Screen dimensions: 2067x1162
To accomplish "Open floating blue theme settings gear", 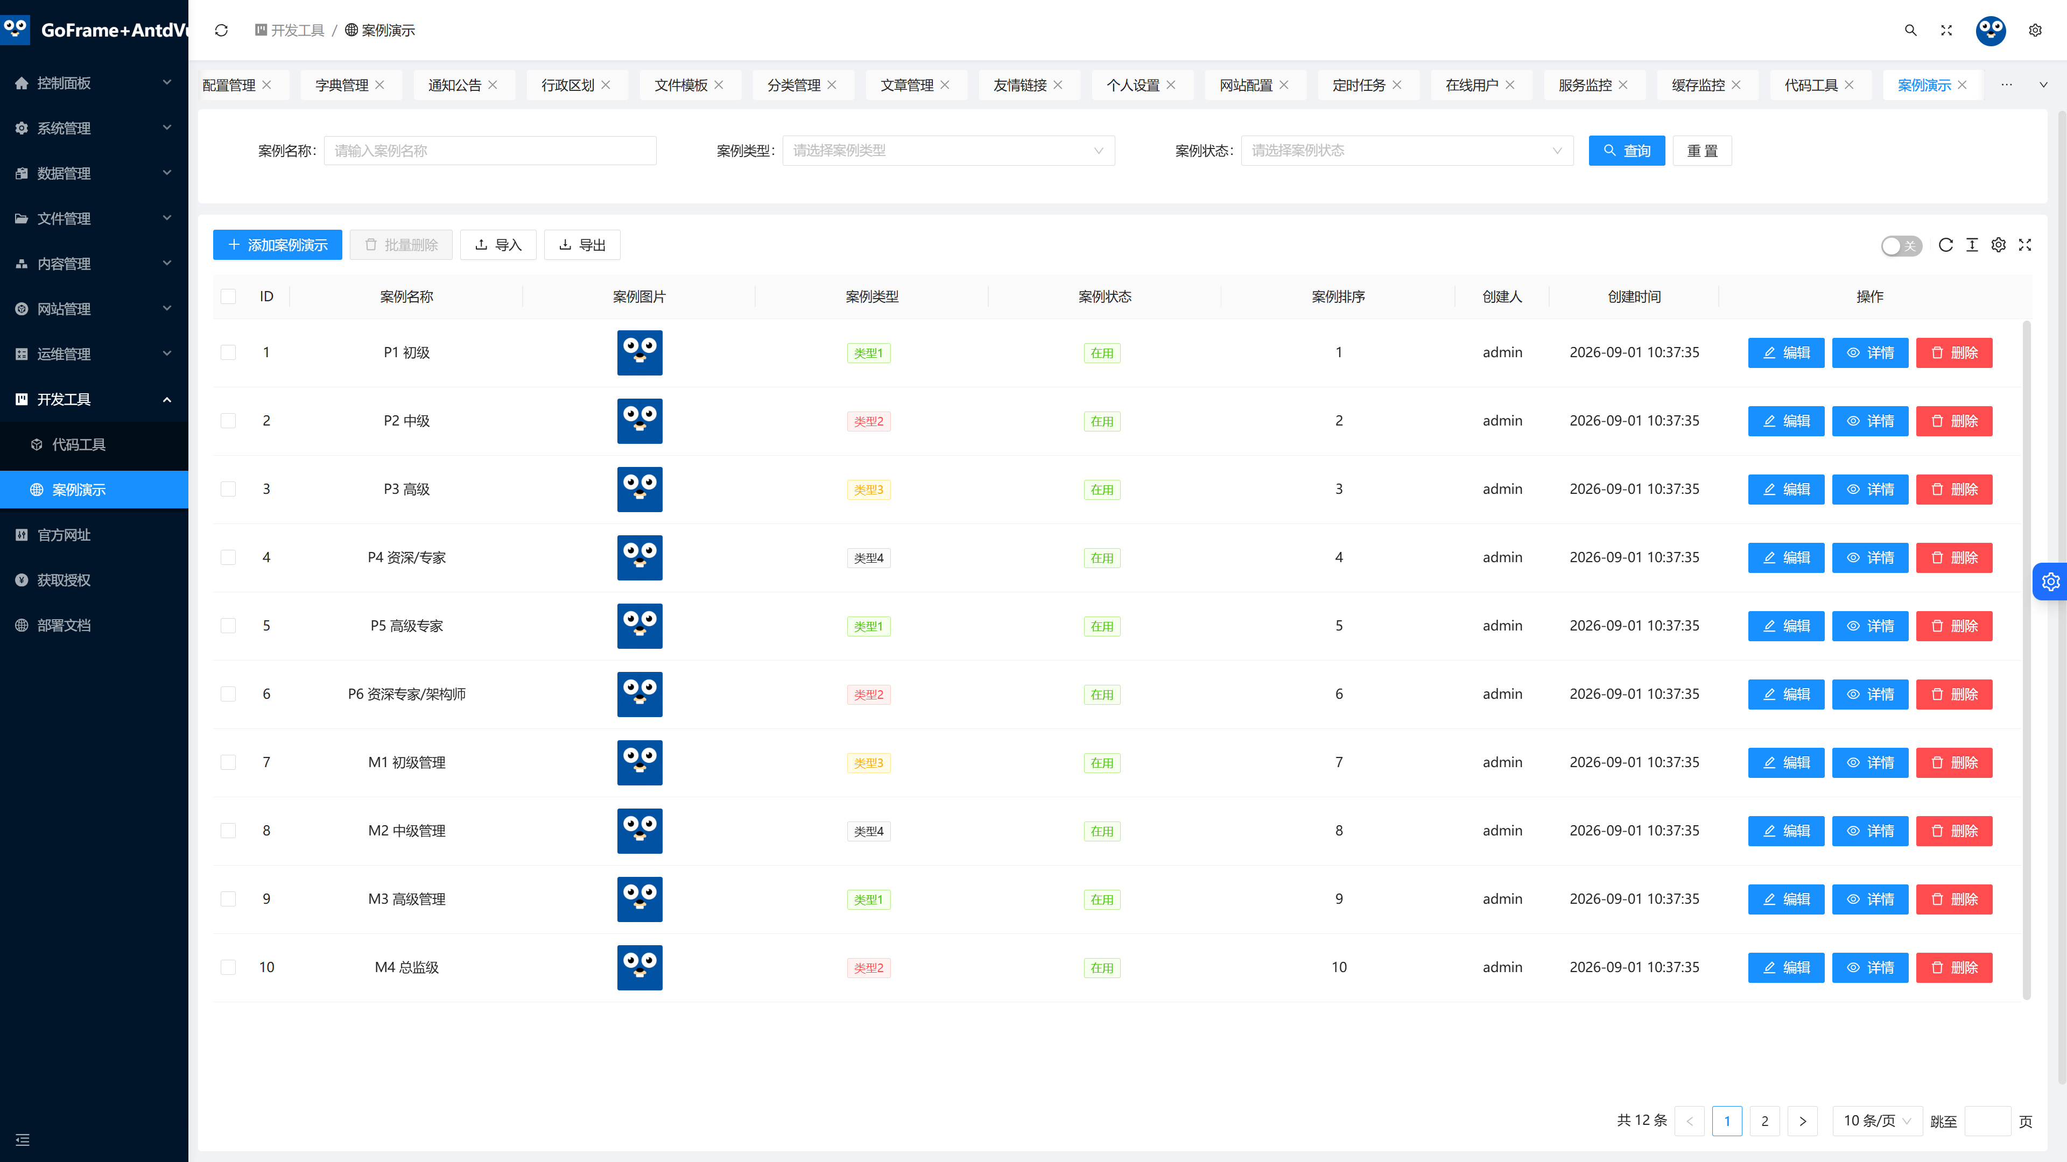I will click(x=2051, y=582).
